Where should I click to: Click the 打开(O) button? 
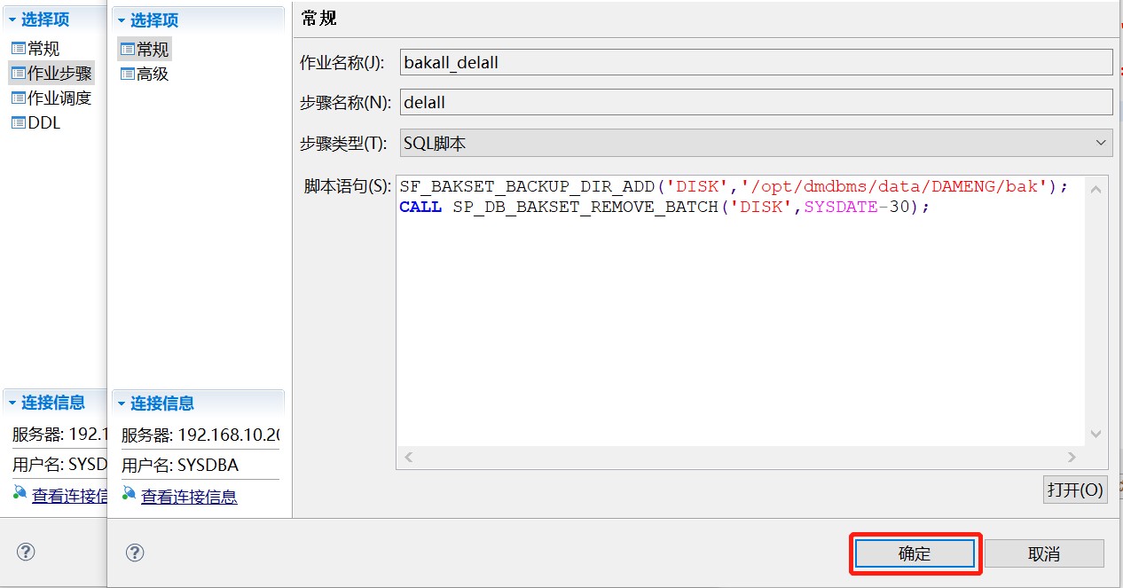pos(1075,490)
